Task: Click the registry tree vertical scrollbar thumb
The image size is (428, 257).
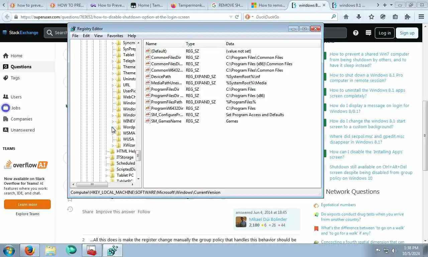Action: tap(138, 156)
